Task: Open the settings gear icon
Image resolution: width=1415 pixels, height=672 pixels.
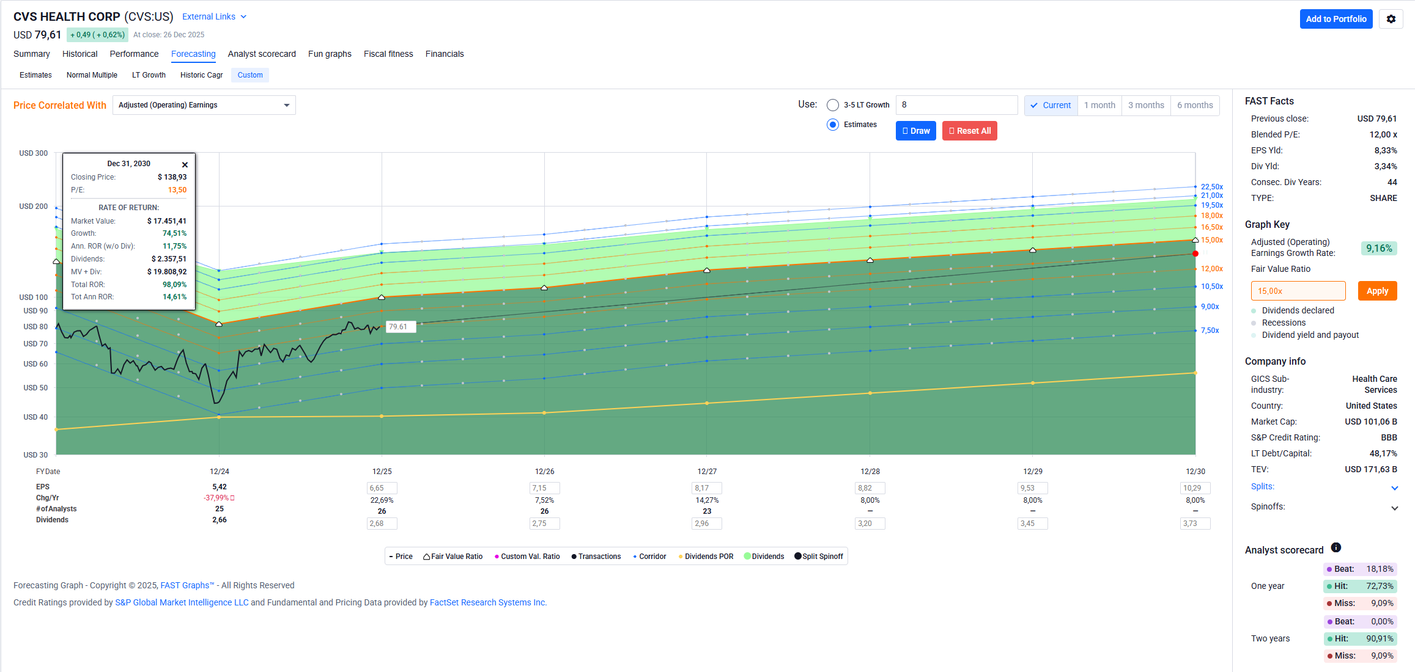Action: [1391, 19]
